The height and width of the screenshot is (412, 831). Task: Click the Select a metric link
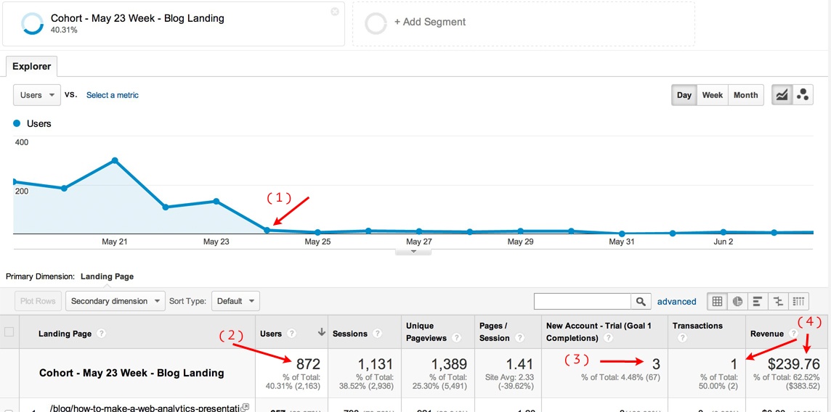pyautogui.click(x=112, y=95)
